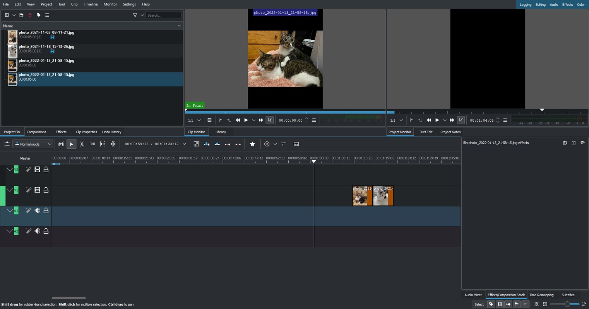The height and width of the screenshot is (309, 589).
Task: Switch to the Editing workspace layout
Action: (540, 5)
